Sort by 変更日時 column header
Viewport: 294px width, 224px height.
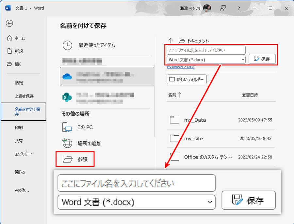tap(250, 95)
